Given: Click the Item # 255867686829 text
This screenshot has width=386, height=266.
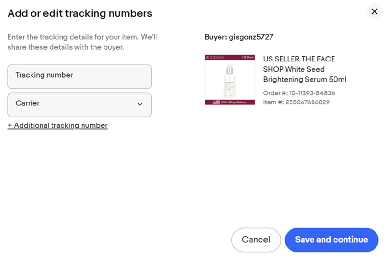Looking at the screenshot, I should tap(296, 102).
